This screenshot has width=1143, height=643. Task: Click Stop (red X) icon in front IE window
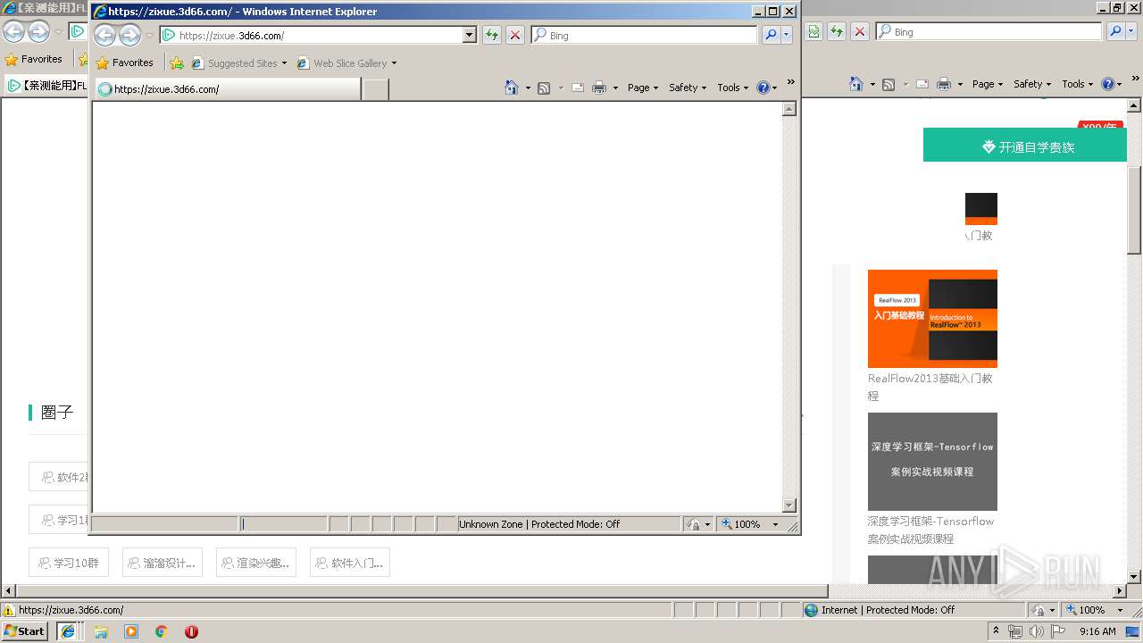(515, 35)
